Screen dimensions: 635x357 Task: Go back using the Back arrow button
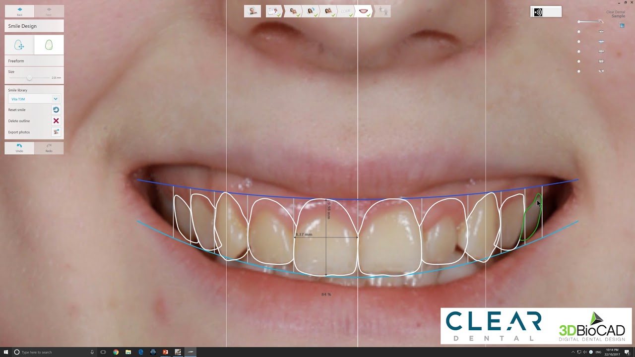pyautogui.click(x=19, y=11)
